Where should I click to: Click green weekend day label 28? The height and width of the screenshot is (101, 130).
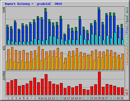point(110,98)
